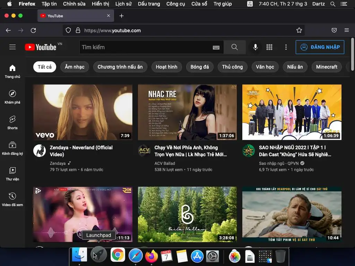Click the ĐĂNG NHẬP sign-in button
This screenshot has width=355, height=266.
tap(320, 47)
